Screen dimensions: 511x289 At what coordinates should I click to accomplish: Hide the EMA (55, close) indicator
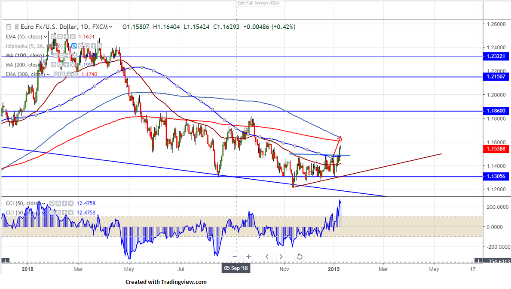coord(53,36)
